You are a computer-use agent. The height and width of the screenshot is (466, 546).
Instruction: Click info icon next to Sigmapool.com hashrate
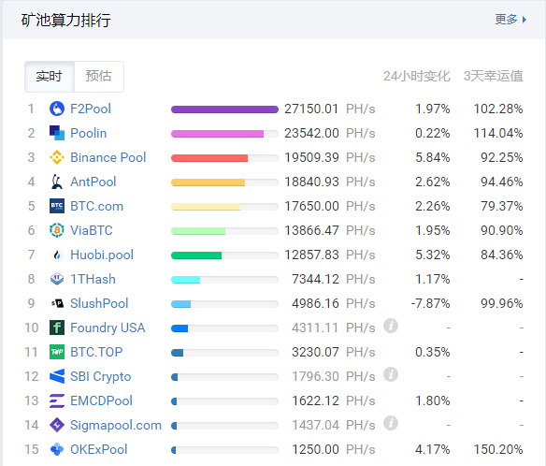[x=391, y=424]
